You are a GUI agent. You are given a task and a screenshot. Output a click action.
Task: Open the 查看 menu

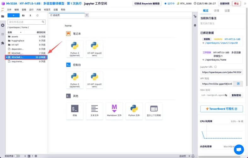pyautogui.click(x=24, y=10)
